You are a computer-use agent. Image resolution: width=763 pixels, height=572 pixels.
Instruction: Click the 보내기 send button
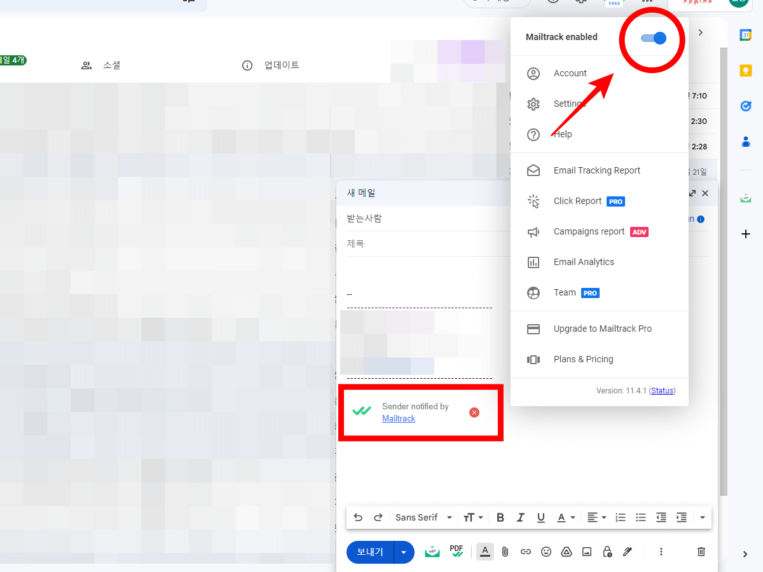click(x=370, y=552)
